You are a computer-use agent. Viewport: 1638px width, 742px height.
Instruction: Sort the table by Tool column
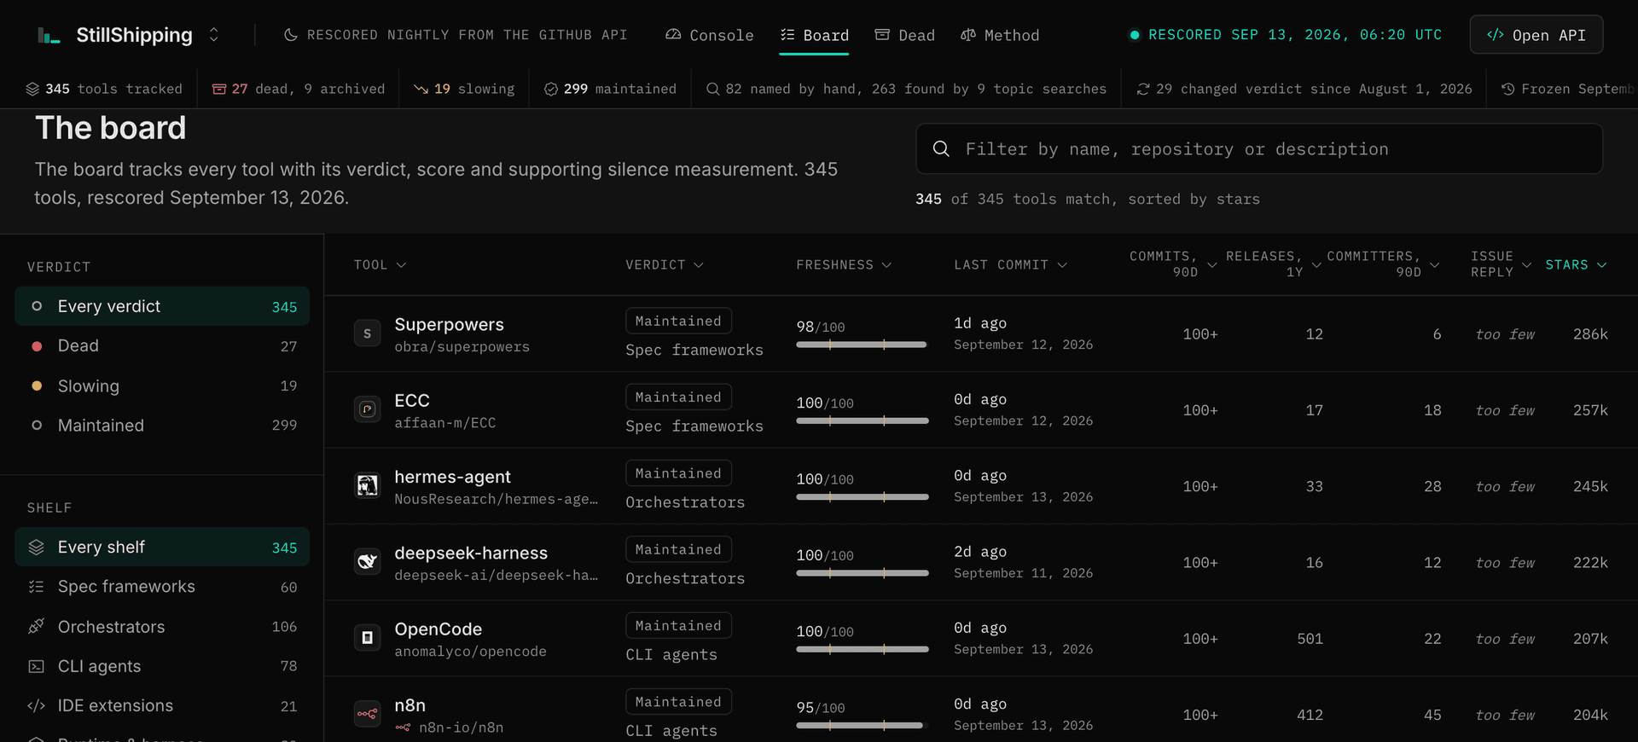click(380, 265)
